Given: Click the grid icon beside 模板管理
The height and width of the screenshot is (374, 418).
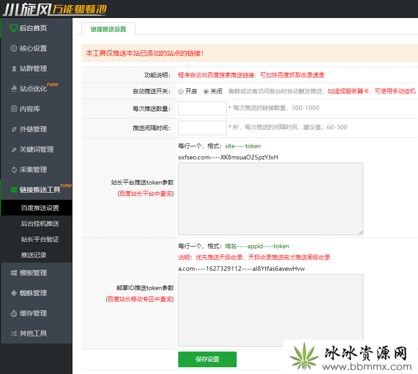Looking at the screenshot, I should [x=14, y=273].
